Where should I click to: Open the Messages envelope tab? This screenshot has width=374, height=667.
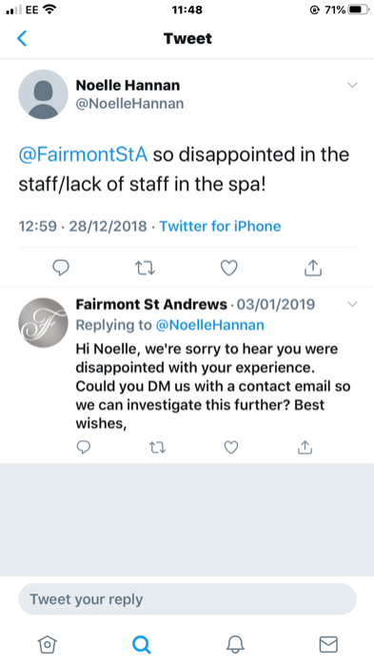pyautogui.click(x=328, y=644)
